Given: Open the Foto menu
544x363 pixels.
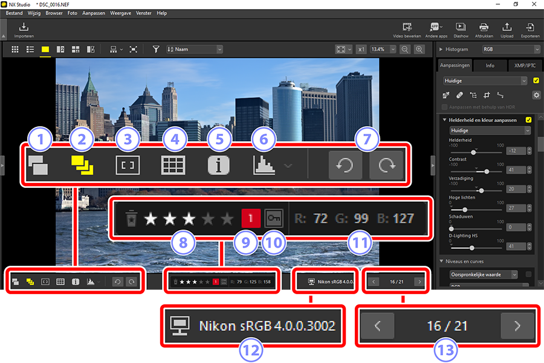Looking at the screenshot, I should pyautogui.click(x=73, y=13).
